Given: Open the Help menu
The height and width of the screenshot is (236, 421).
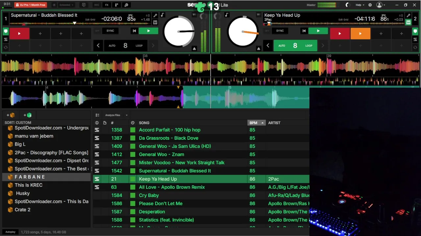Looking at the screenshot, I should [x=360, y=5].
